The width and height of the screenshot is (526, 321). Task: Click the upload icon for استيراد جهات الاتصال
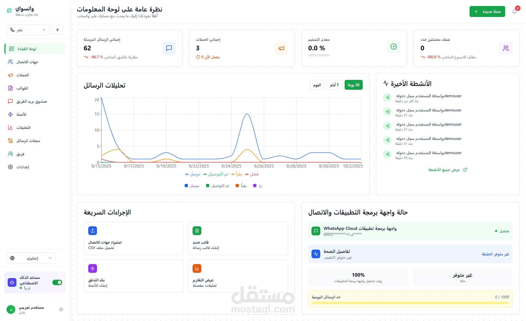[x=93, y=231]
